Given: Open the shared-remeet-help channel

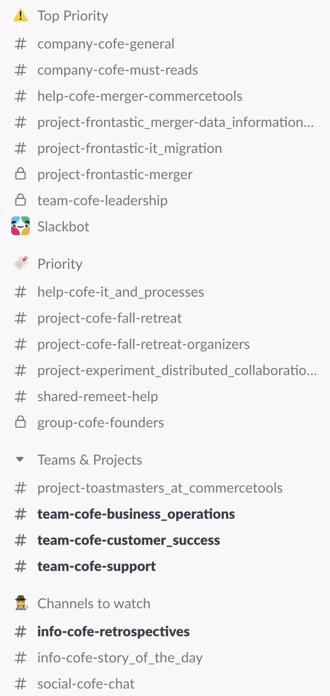Looking at the screenshot, I should [97, 397].
